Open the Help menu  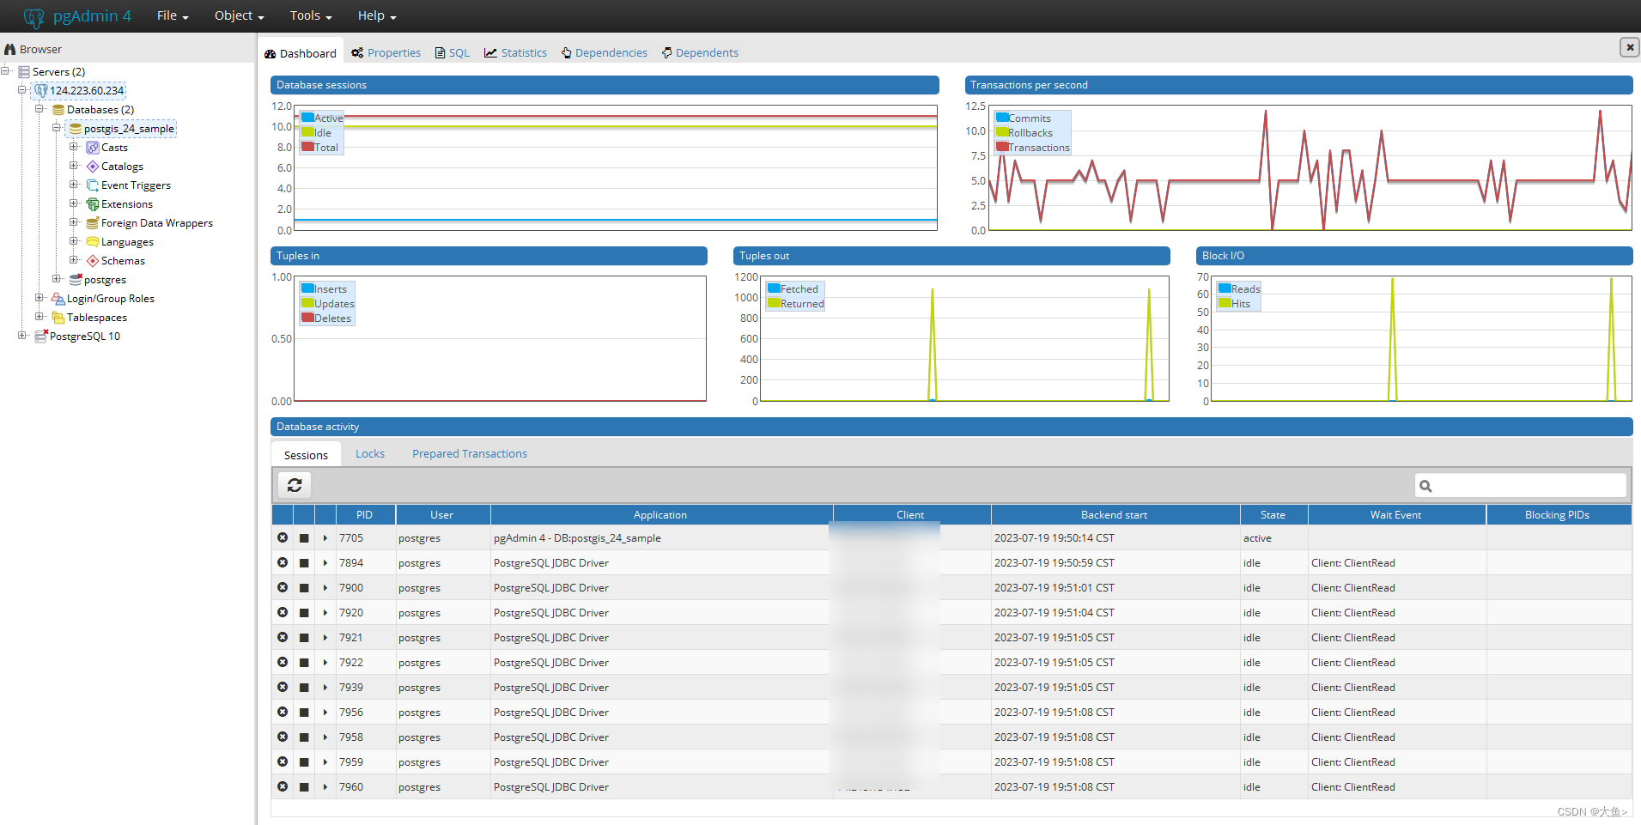point(377,15)
